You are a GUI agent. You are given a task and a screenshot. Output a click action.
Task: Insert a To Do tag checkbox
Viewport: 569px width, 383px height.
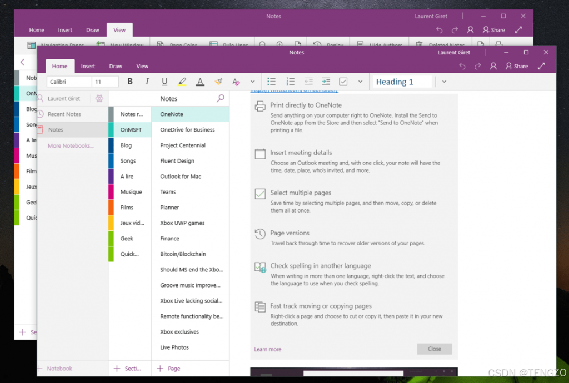pyautogui.click(x=343, y=82)
